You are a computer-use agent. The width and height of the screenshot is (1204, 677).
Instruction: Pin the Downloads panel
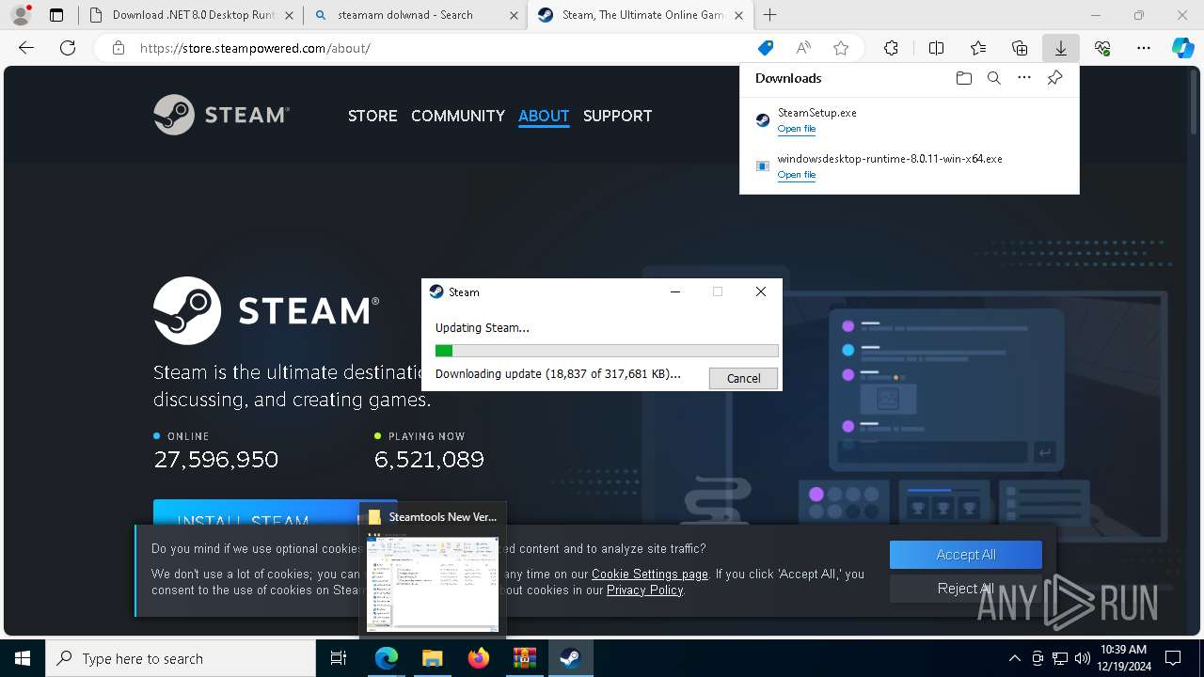tap(1054, 78)
